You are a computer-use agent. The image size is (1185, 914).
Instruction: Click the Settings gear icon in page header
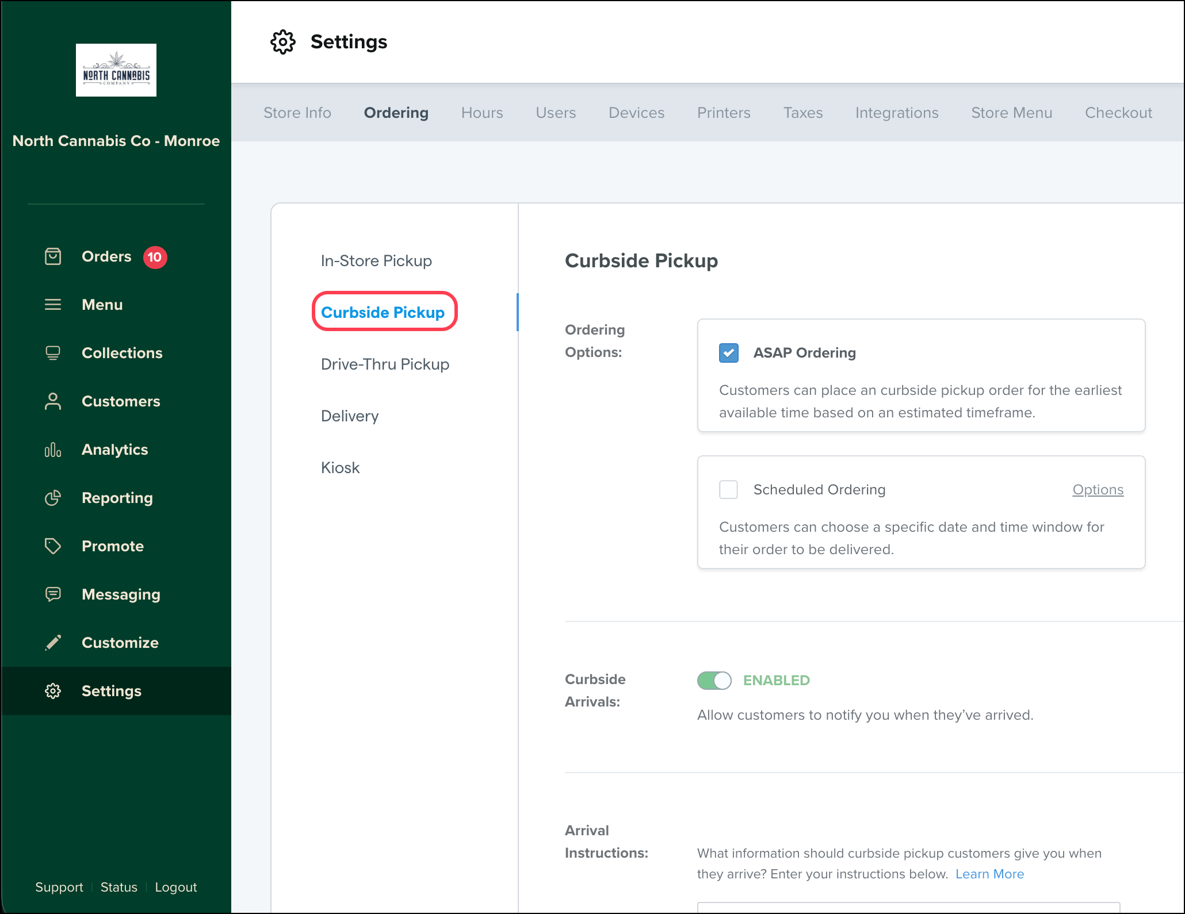(x=283, y=42)
